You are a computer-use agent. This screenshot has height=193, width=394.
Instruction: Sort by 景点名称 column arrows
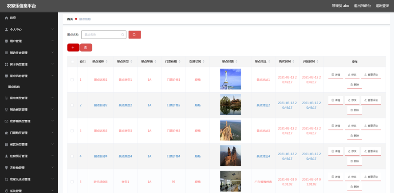tap(106, 62)
